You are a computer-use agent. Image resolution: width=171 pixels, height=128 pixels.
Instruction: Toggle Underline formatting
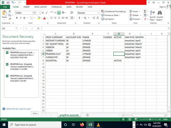24,18
